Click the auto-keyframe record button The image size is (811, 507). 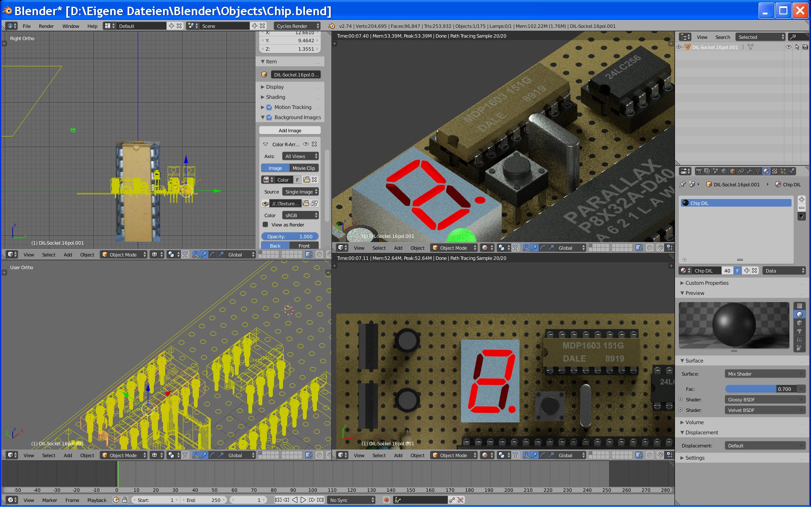coord(386,500)
